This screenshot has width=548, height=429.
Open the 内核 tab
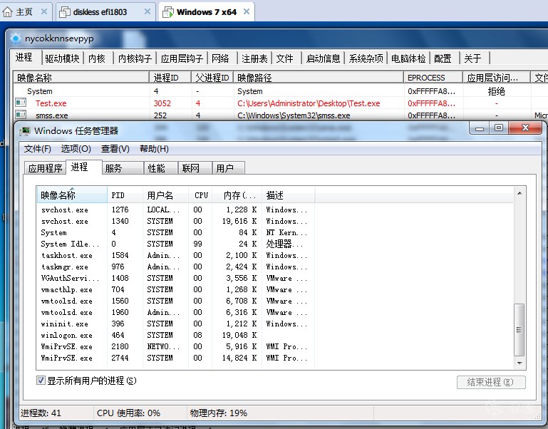coord(98,58)
